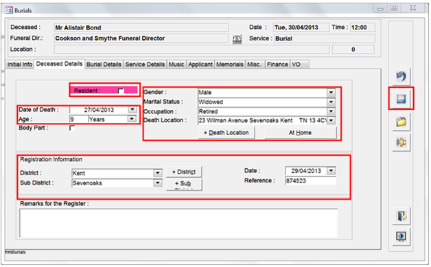This screenshot has height=267, width=431.
Task: Expand the Occupation dropdown
Action: [x=331, y=111]
